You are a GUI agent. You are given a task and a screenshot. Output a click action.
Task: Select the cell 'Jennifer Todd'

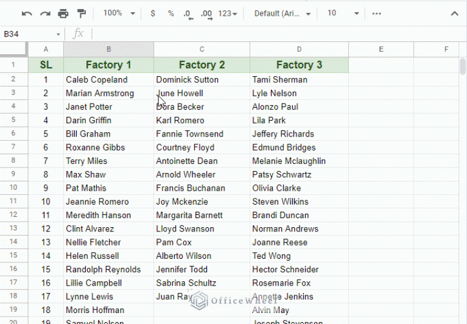(202, 269)
